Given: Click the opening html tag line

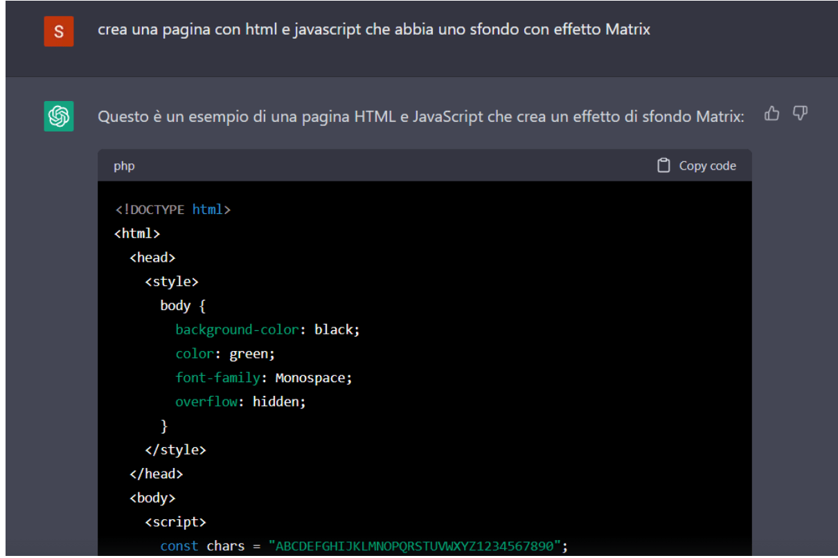Looking at the screenshot, I should pyautogui.click(x=137, y=233).
